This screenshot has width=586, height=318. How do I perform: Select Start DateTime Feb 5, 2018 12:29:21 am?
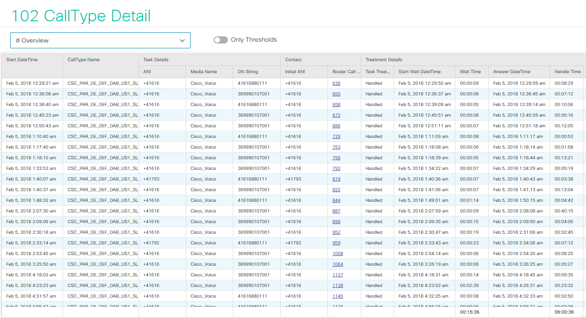click(32, 83)
